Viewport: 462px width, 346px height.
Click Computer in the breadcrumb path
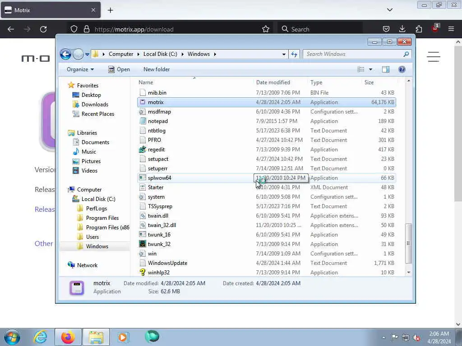click(x=121, y=54)
